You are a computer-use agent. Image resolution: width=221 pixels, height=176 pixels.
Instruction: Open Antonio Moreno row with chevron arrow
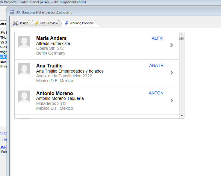point(172,100)
